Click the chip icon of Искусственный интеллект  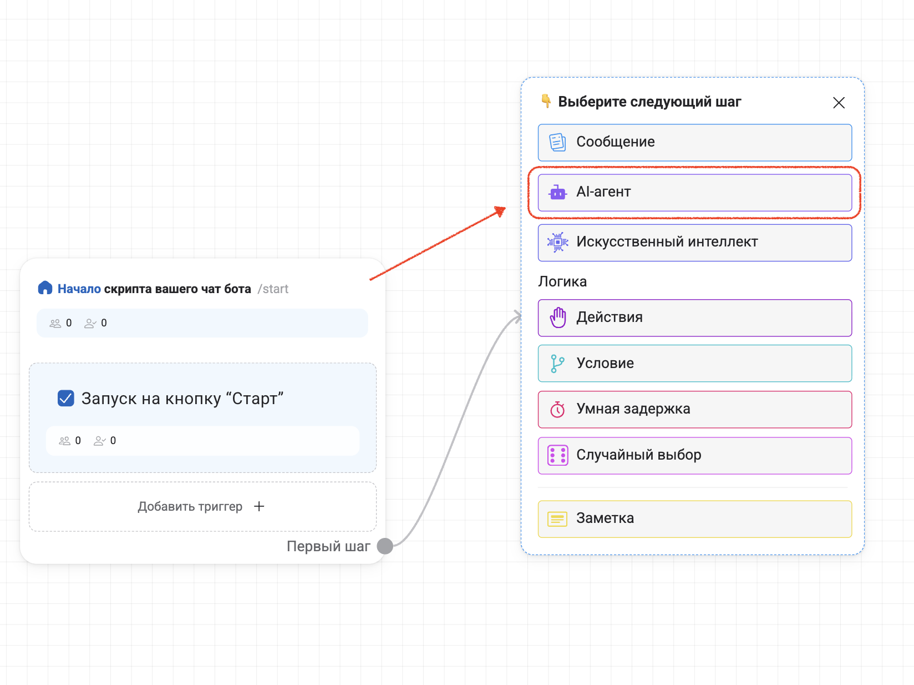pos(557,242)
